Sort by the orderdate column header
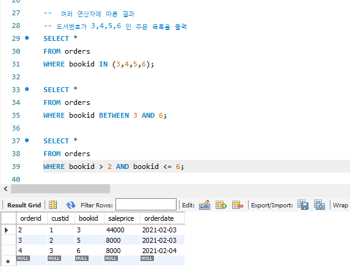This screenshot has height=272, width=350. click(162, 218)
